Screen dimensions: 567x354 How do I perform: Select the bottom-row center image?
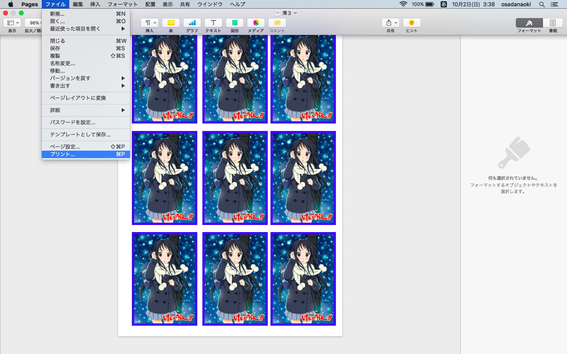(x=235, y=279)
